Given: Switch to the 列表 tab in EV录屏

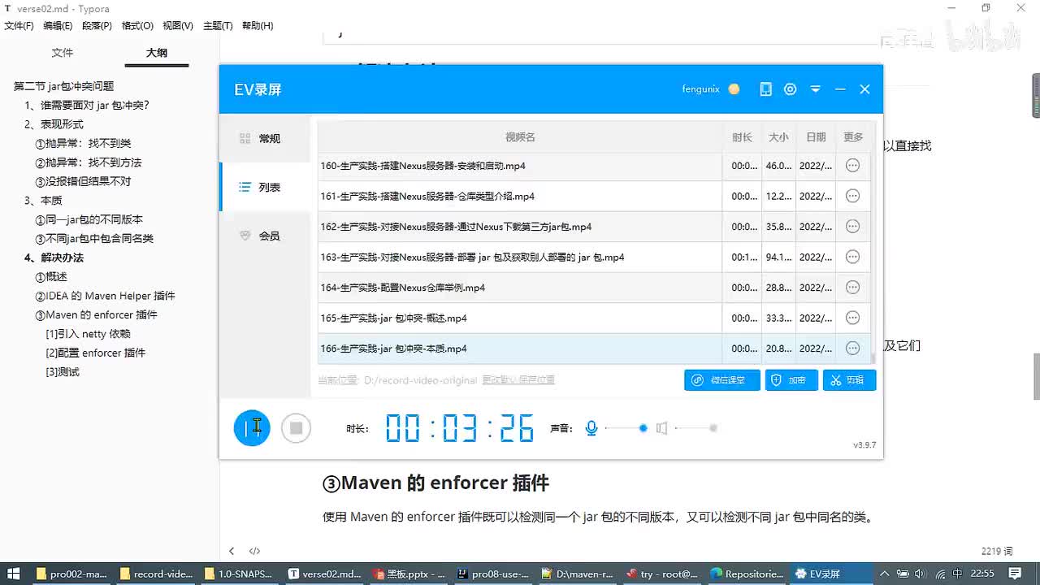Looking at the screenshot, I should pos(265,187).
